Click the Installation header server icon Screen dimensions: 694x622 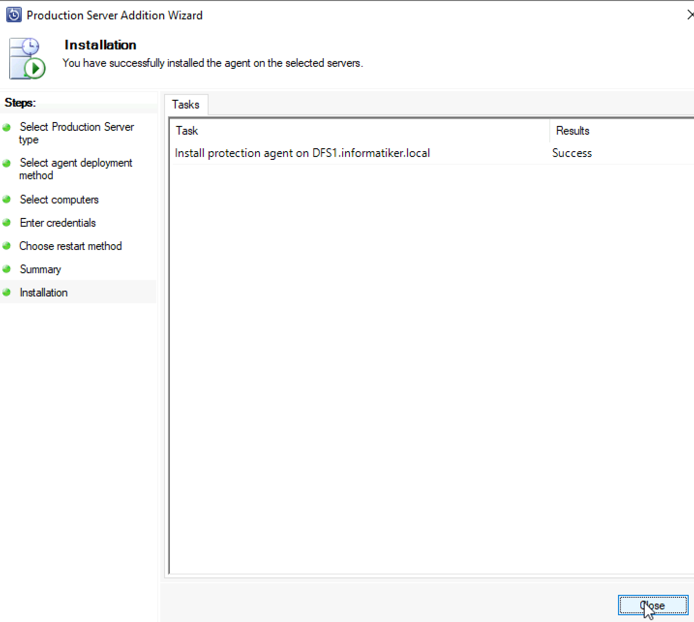coord(27,59)
